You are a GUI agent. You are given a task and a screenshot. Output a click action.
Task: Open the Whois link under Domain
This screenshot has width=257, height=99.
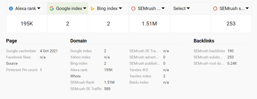(x=75, y=76)
